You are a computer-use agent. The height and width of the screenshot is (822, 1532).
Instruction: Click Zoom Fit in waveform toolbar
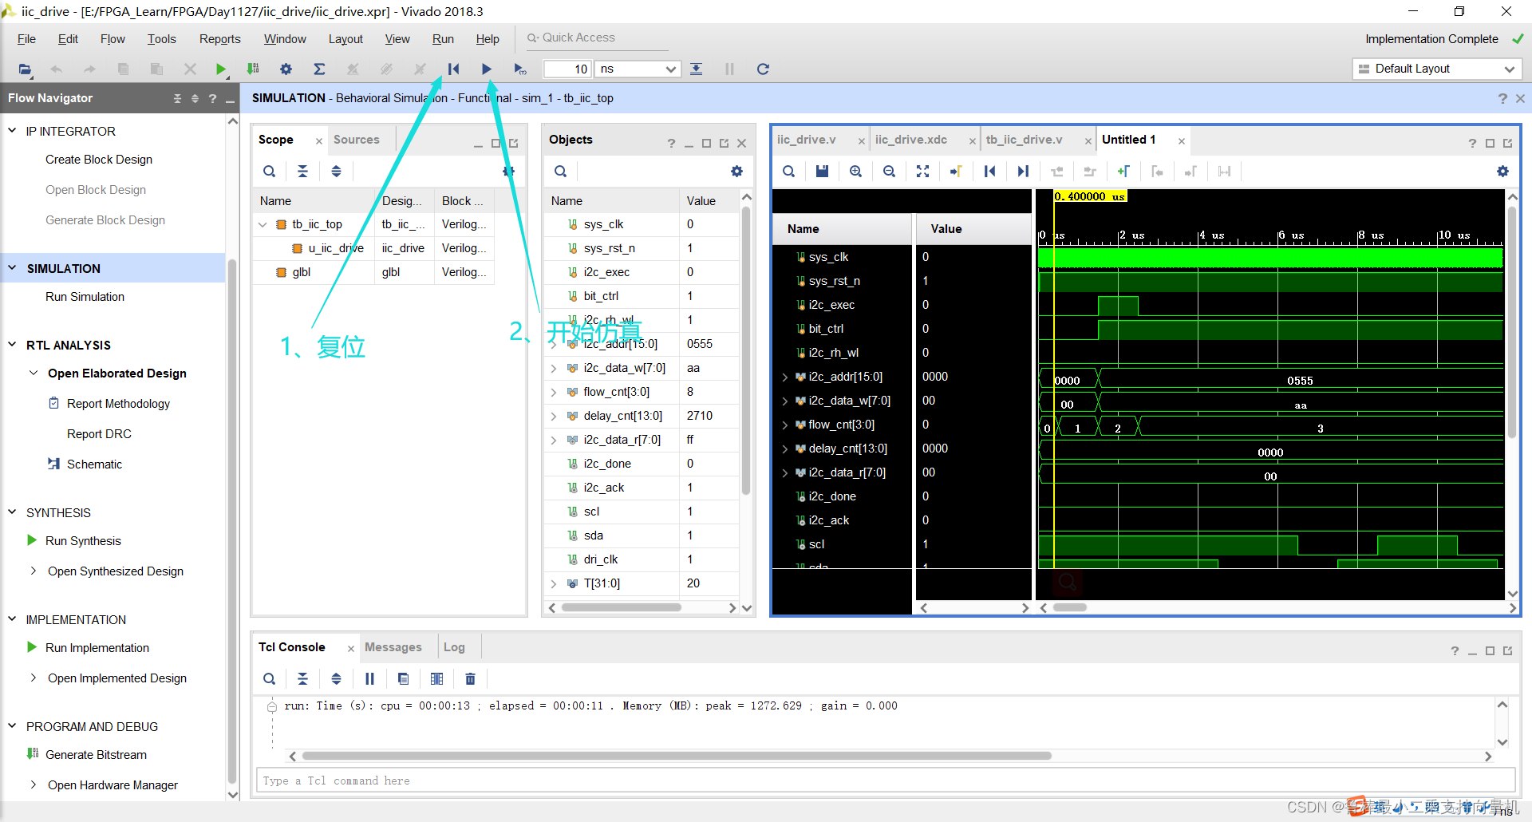click(x=922, y=172)
